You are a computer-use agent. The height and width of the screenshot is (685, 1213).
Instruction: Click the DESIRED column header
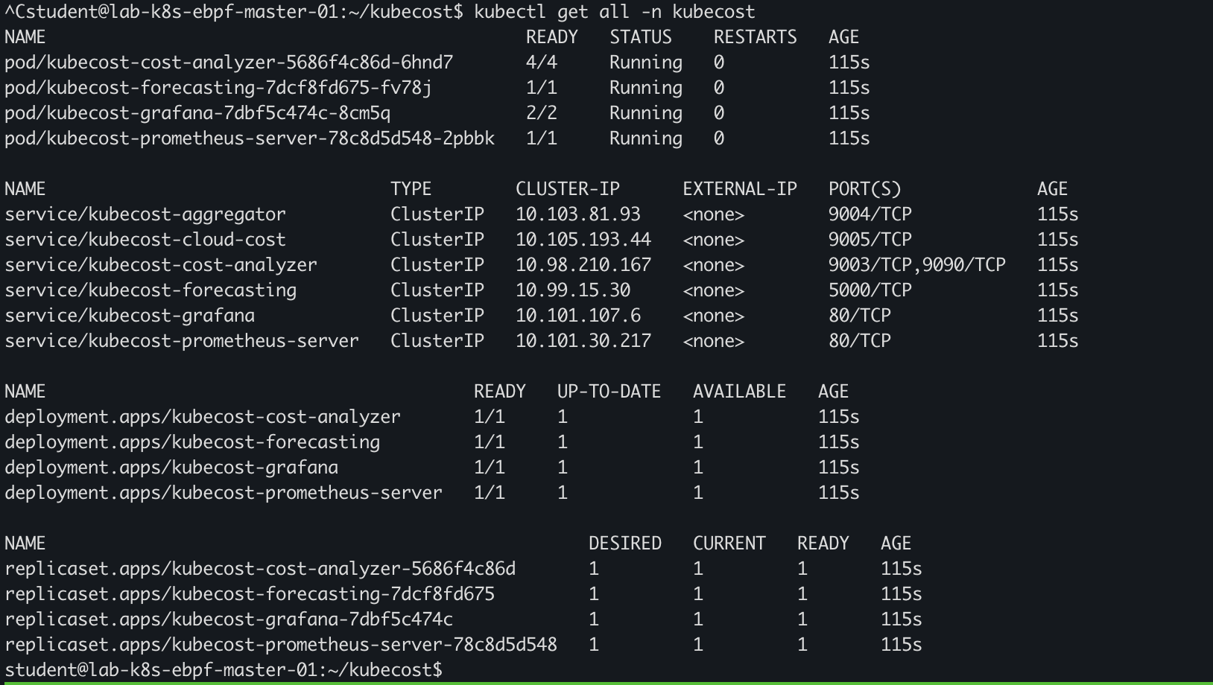click(625, 544)
